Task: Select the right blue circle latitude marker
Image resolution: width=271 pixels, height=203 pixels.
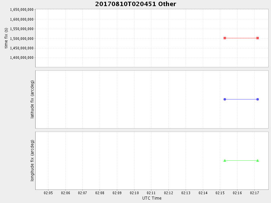Action: pos(257,99)
